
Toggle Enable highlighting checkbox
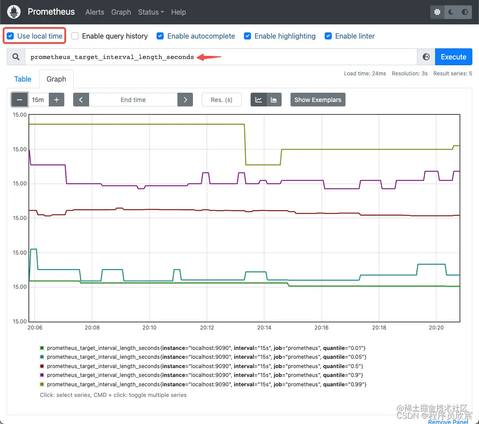(247, 36)
